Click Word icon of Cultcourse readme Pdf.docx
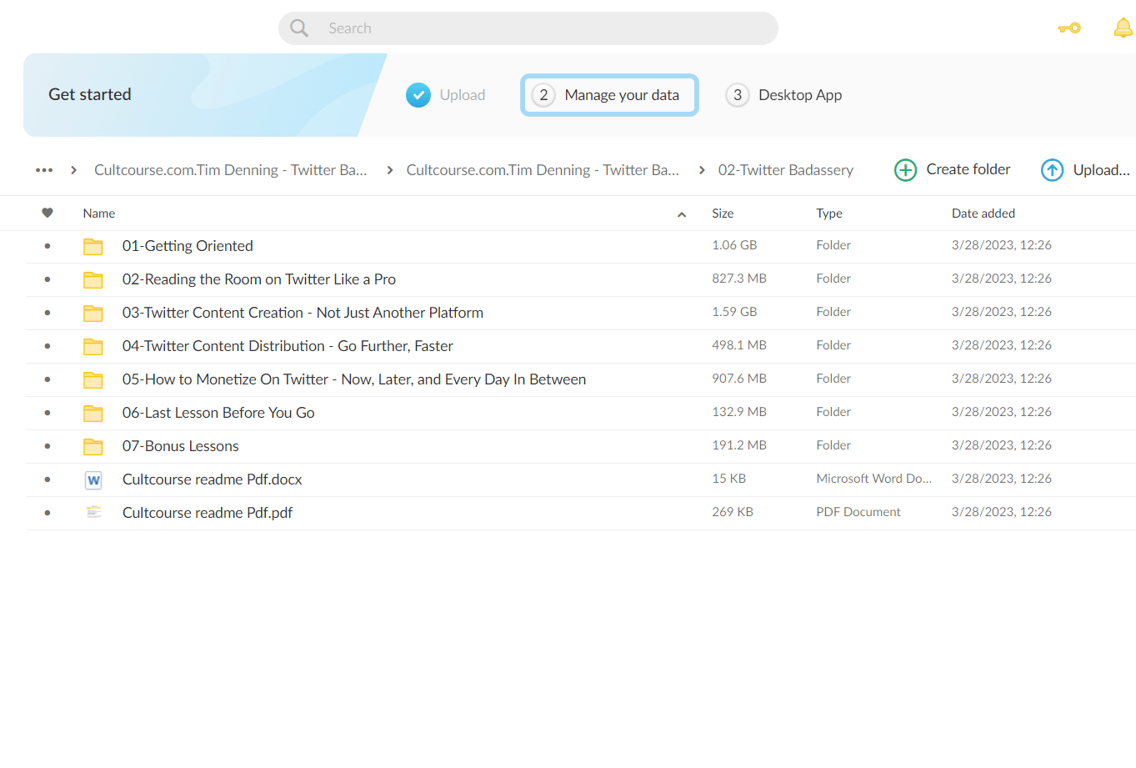Viewport: 1136px width, 768px height. coord(93,480)
